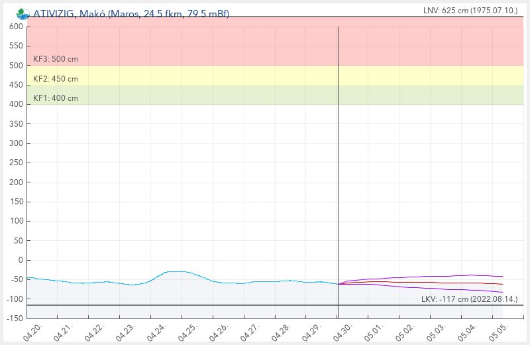530x345 pixels.
Task: Click the LKV: -117 cm label
Action: click(x=469, y=299)
